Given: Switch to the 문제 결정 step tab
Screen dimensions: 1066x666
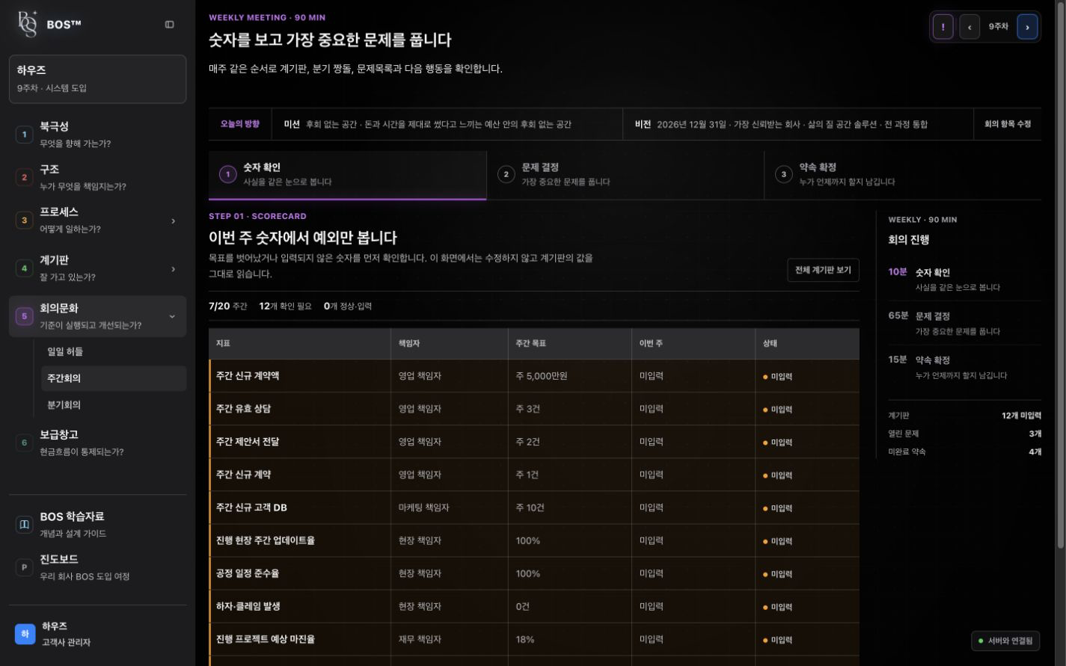Looking at the screenshot, I should click(625, 175).
